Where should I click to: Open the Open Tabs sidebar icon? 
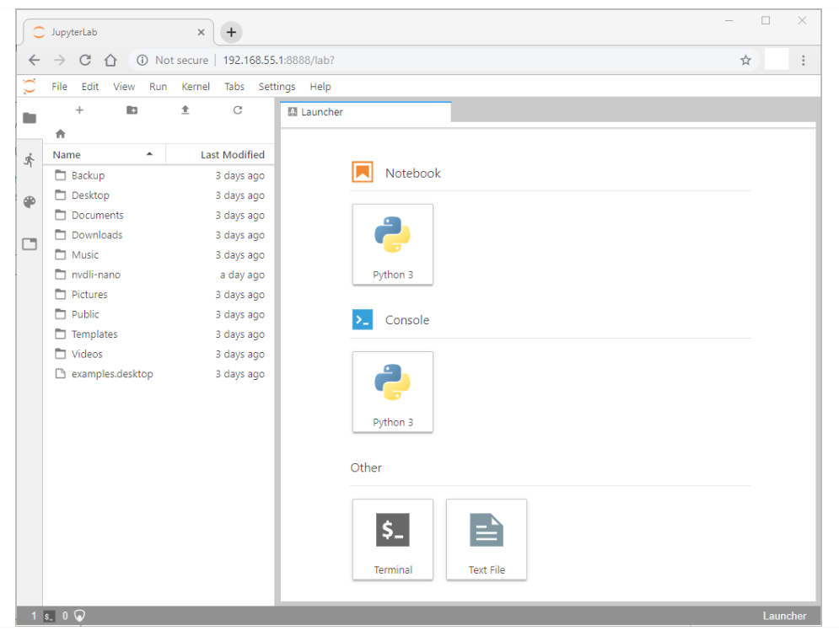(30, 244)
